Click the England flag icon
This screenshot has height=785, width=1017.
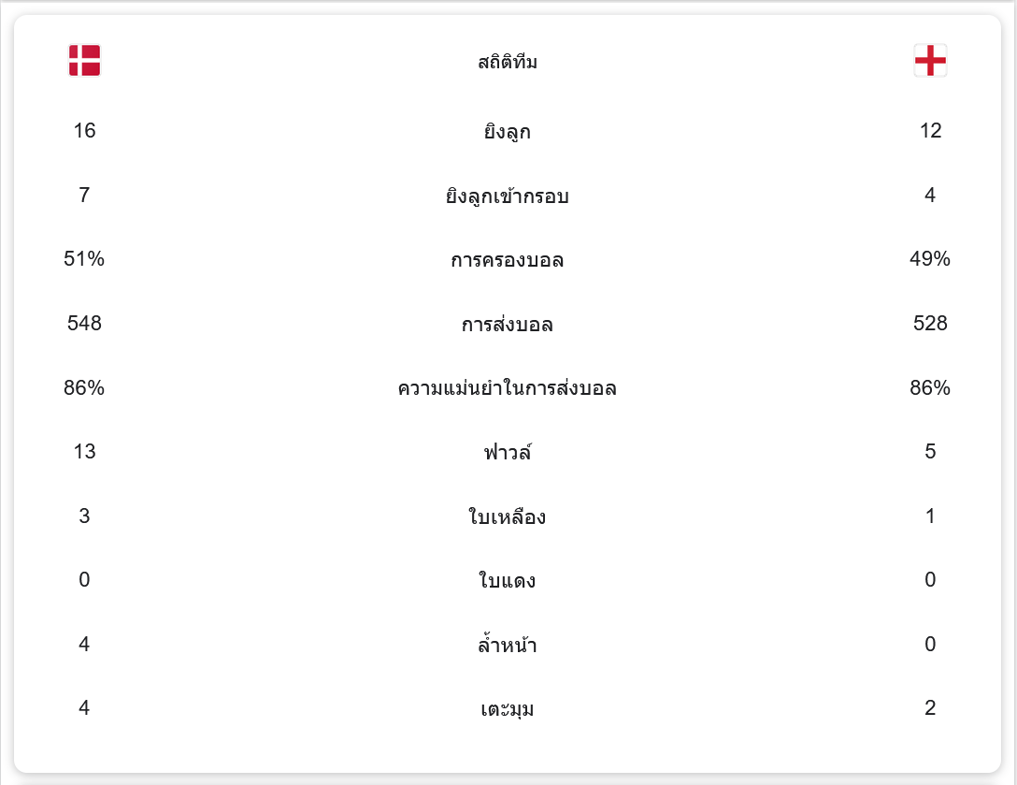coord(930,61)
